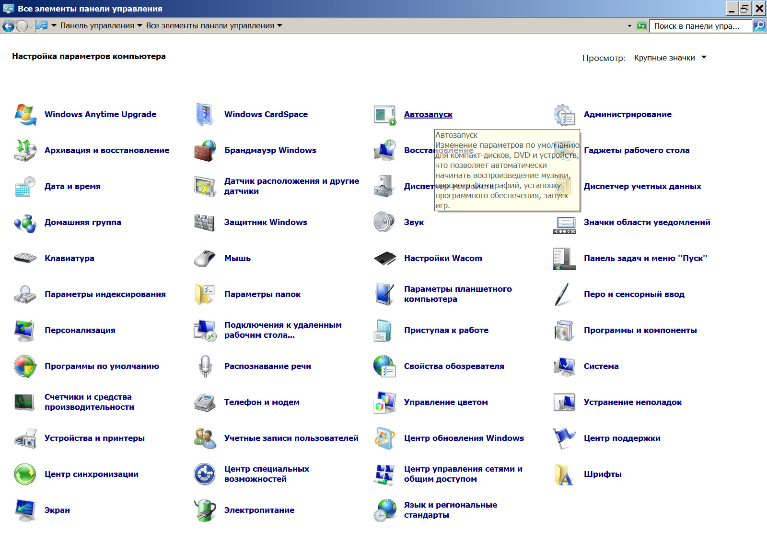Screen dimensions: 767x546
Task: Open the Экран monitor icon
Action: click(x=25, y=510)
